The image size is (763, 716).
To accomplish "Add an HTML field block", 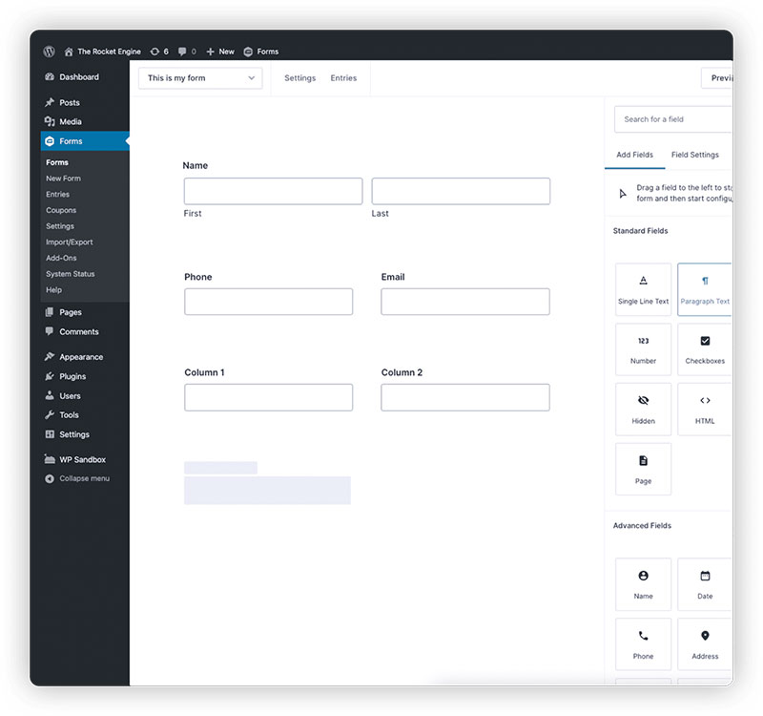I will click(x=705, y=410).
